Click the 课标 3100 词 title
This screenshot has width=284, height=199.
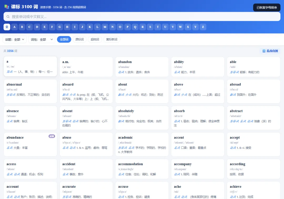click(x=24, y=7)
